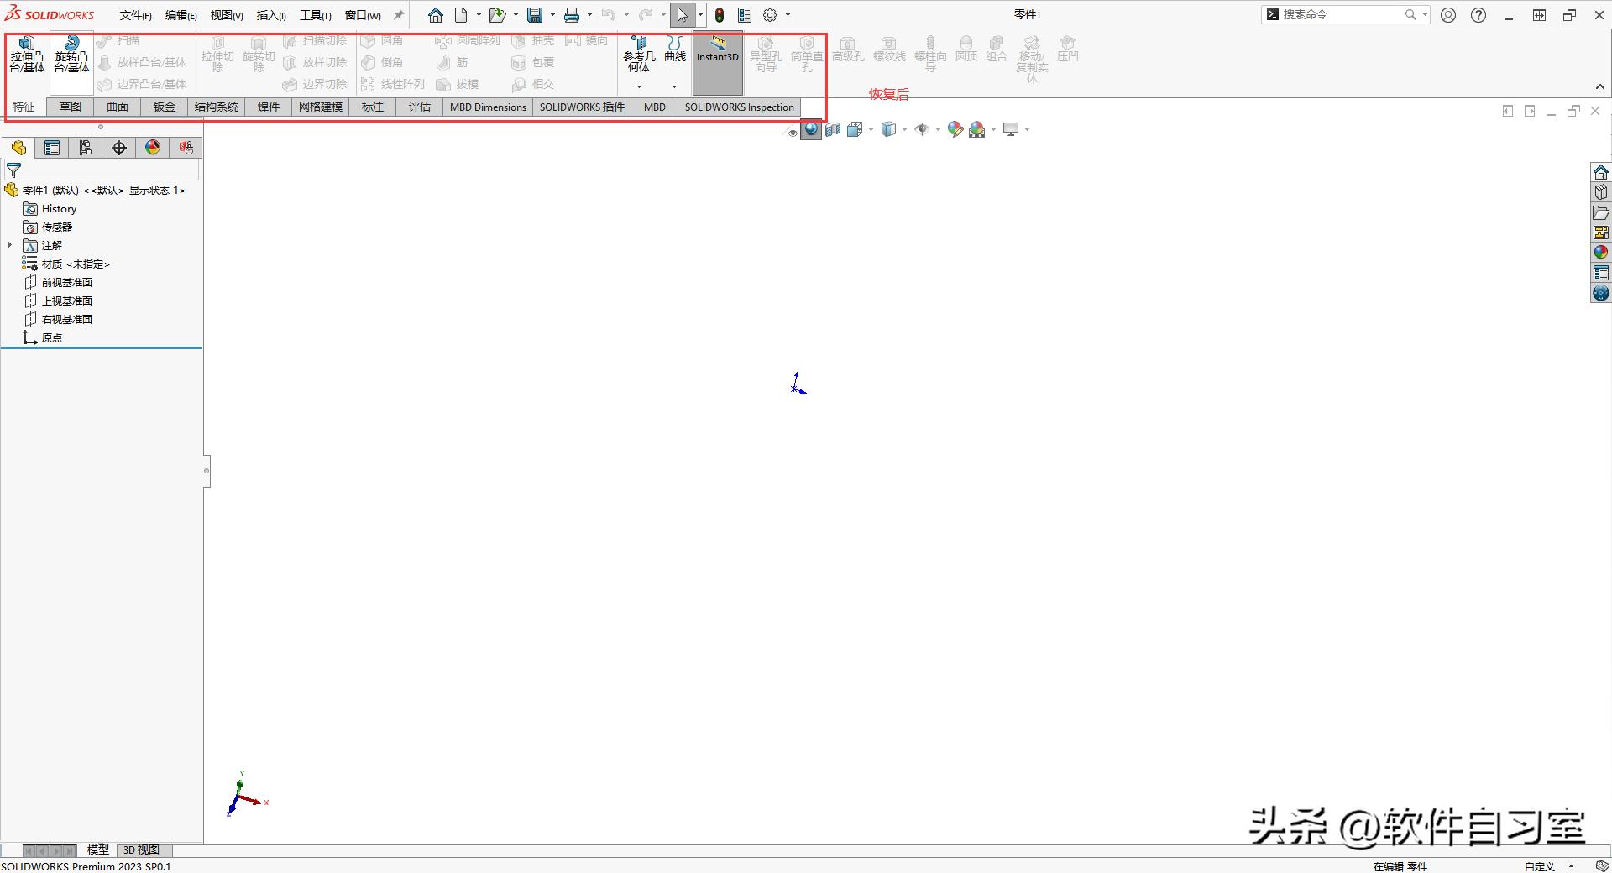
Task: Switch to the 草图 ribbon tab
Action: pos(70,107)
